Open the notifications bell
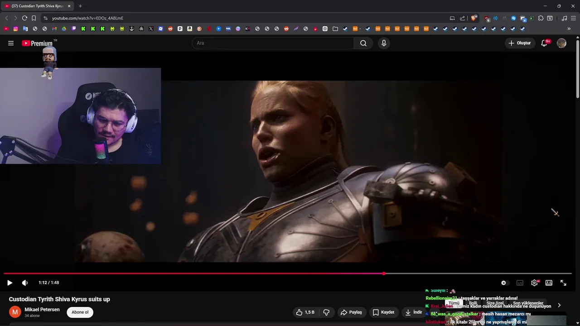 coord(545,43)
